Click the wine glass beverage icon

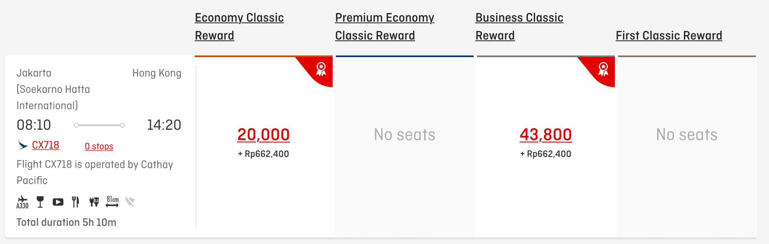pyautogui.click(x=40, y=202)
